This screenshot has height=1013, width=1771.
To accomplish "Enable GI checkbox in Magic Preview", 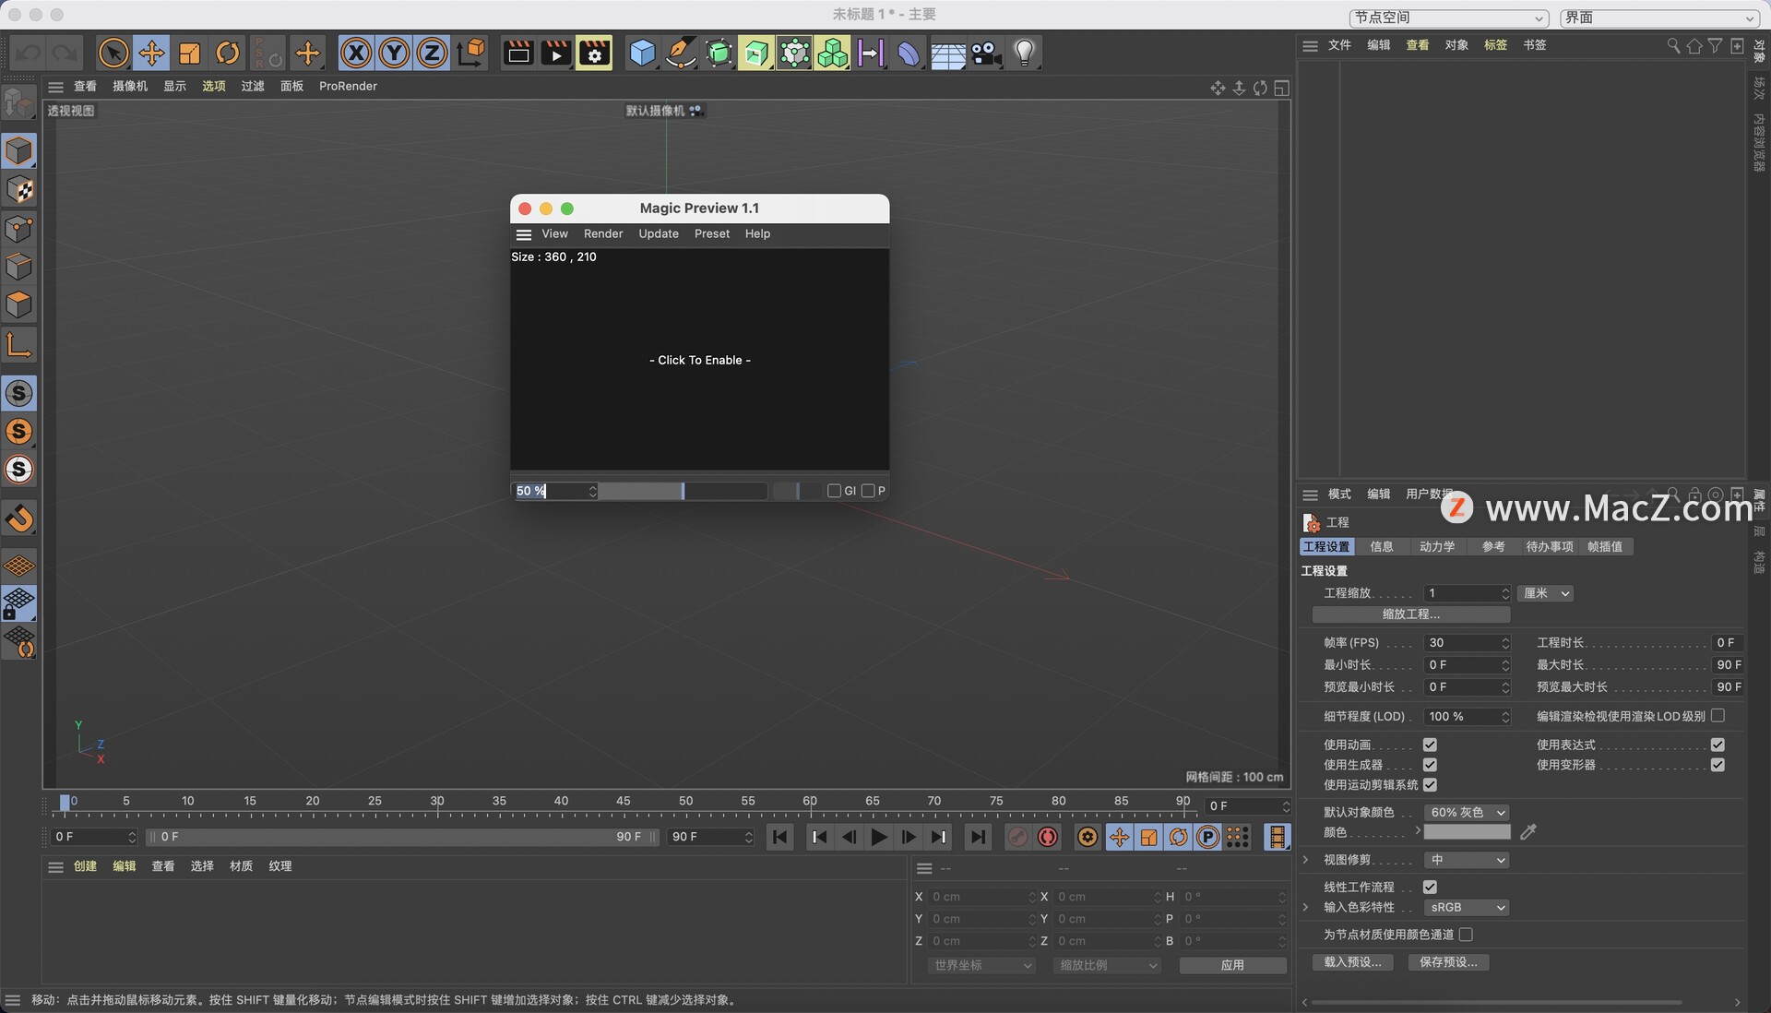I will [x=834, y=491].
